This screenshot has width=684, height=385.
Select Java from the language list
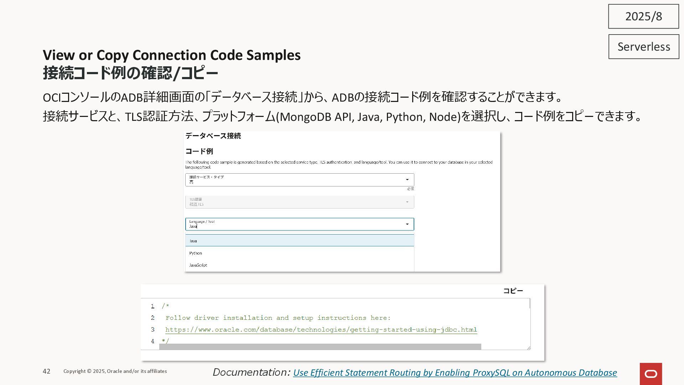click(300, 241)
